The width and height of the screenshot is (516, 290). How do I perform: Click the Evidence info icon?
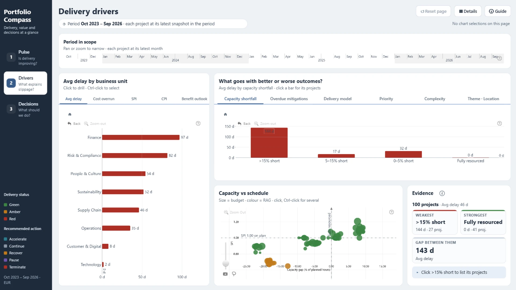click(442, 193)
